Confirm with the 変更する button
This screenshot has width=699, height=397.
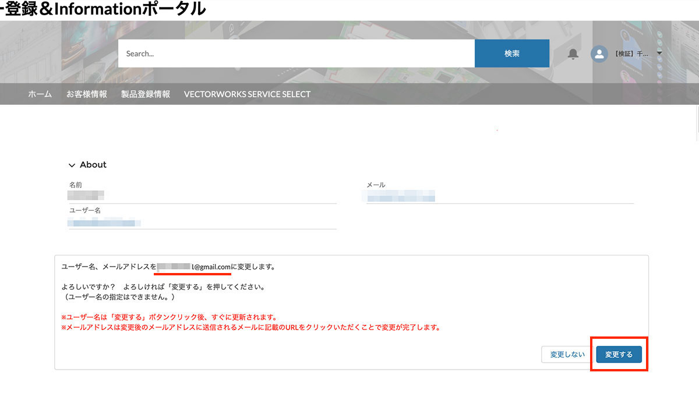[x=619, y=355]
